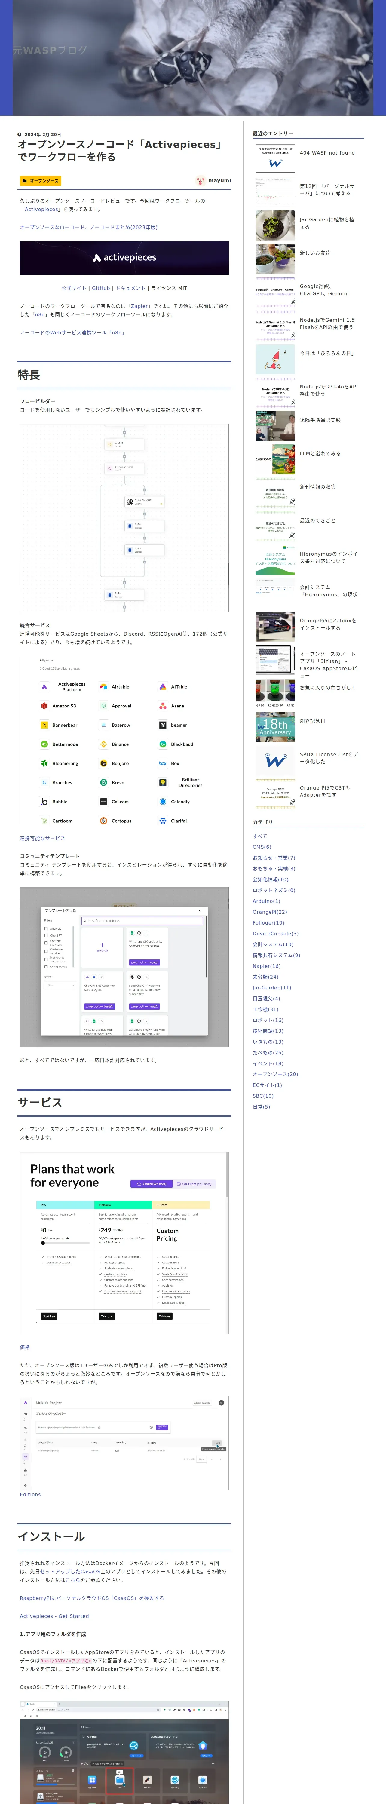This screenshot has height=1804, width=386.
Task: Click the Certopus icon in pieces list
Action: tap(104, 821)
